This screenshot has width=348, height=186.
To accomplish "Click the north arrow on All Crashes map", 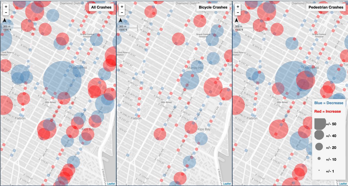I will [x=5, y=21].
